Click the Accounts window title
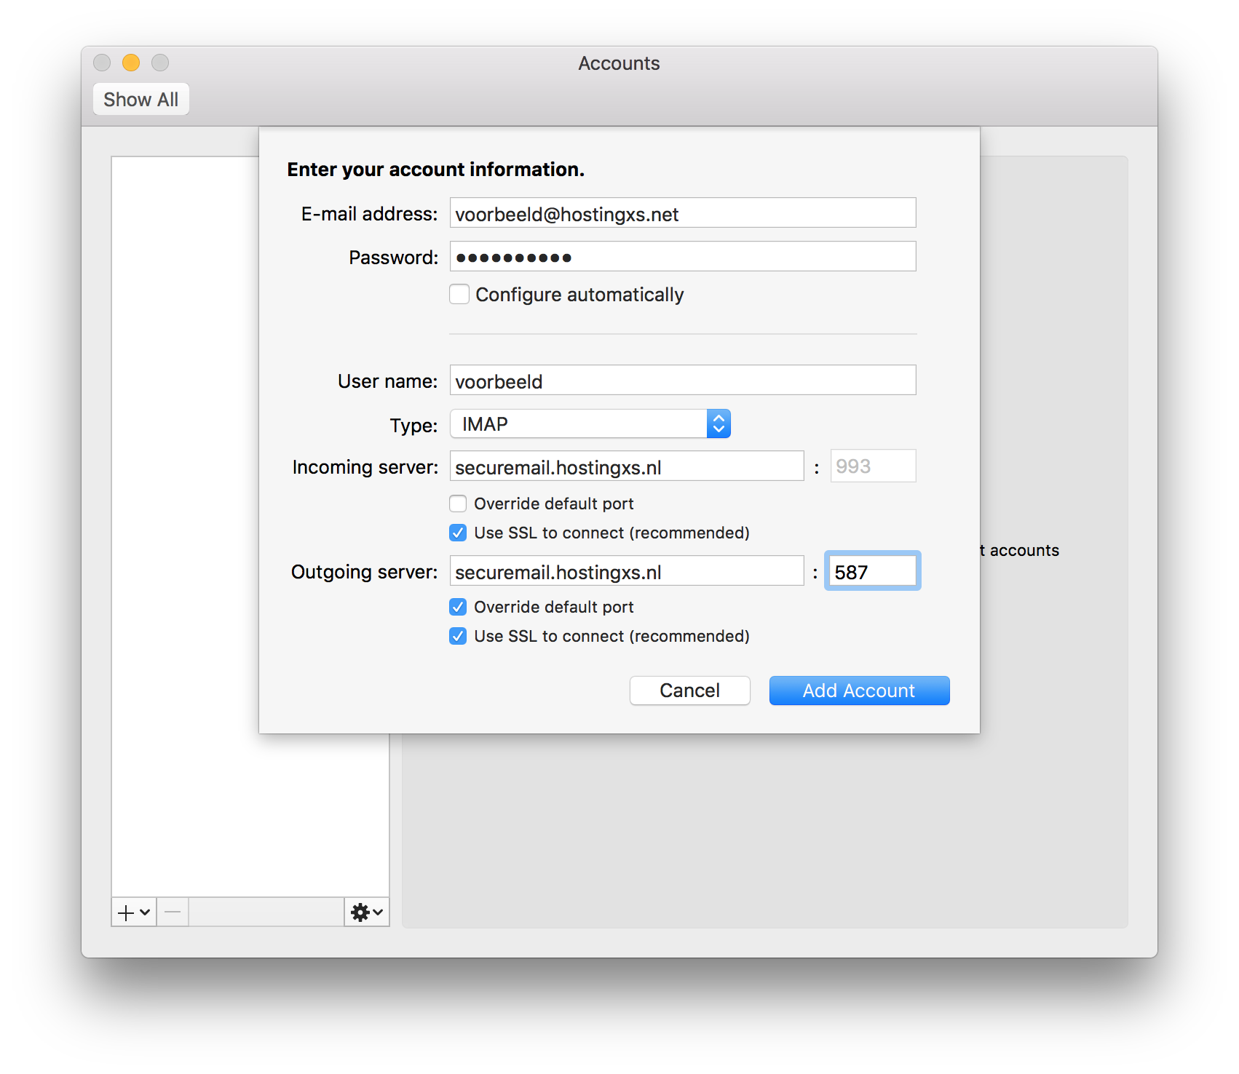 tap(619, 63)
